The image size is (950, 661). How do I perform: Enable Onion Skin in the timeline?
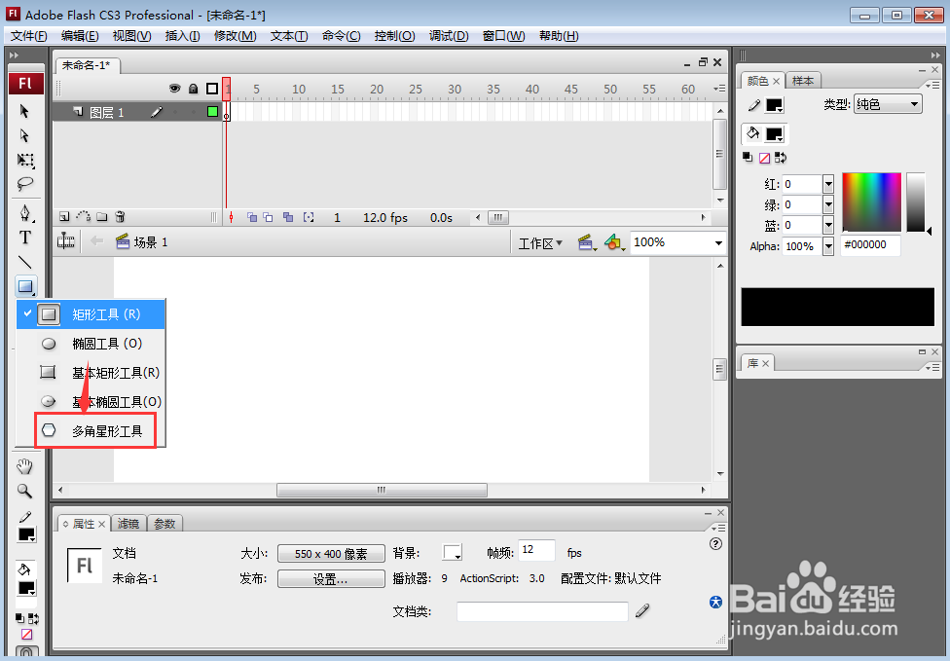point(252,217)
